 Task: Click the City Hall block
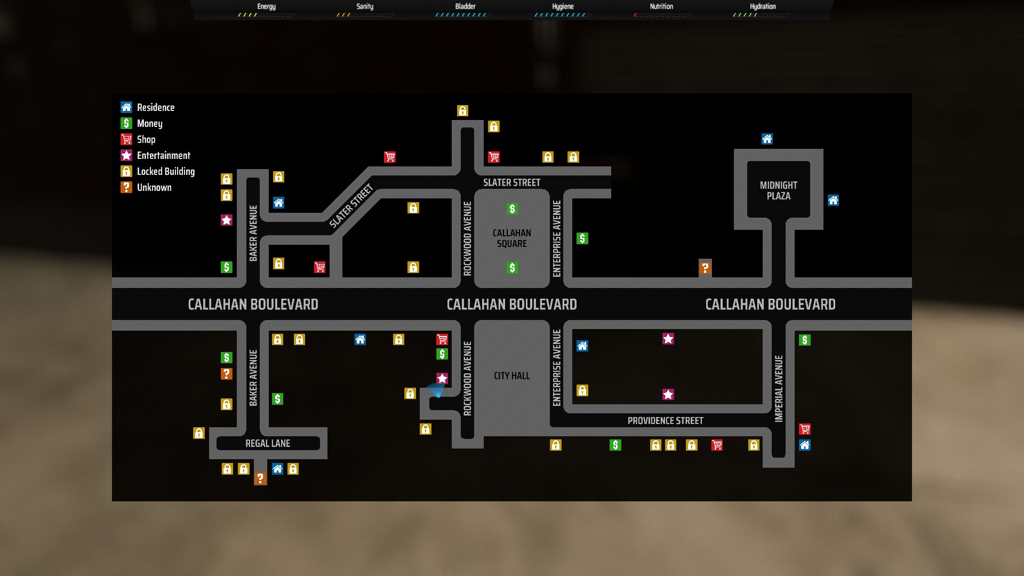[x=511, y=375]
